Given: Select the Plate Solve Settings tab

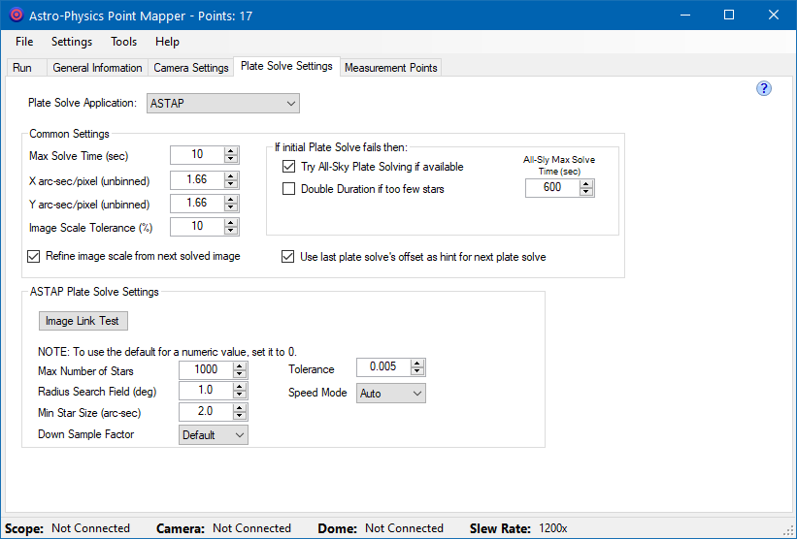Looking at the screenshot, I should coord(286,66).
